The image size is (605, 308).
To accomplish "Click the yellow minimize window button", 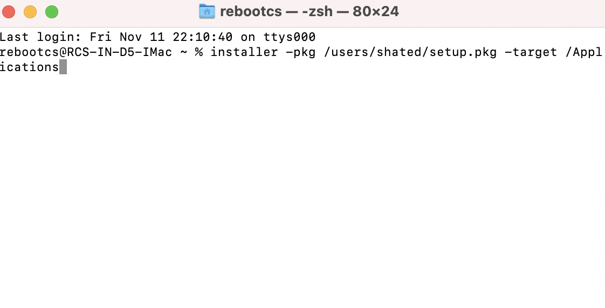I will pyautogui.click(x=30, y=12).
